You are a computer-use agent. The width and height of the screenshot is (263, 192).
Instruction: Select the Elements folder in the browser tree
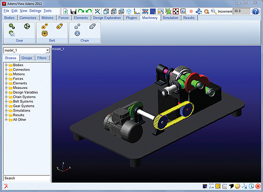20,83
